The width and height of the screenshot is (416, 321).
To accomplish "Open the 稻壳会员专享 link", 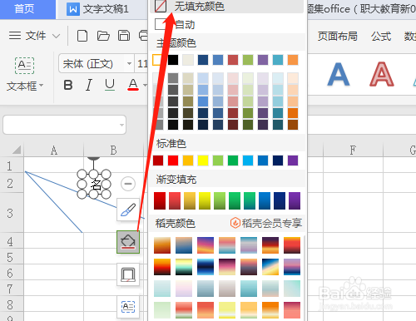I will (x=266, y=223).
